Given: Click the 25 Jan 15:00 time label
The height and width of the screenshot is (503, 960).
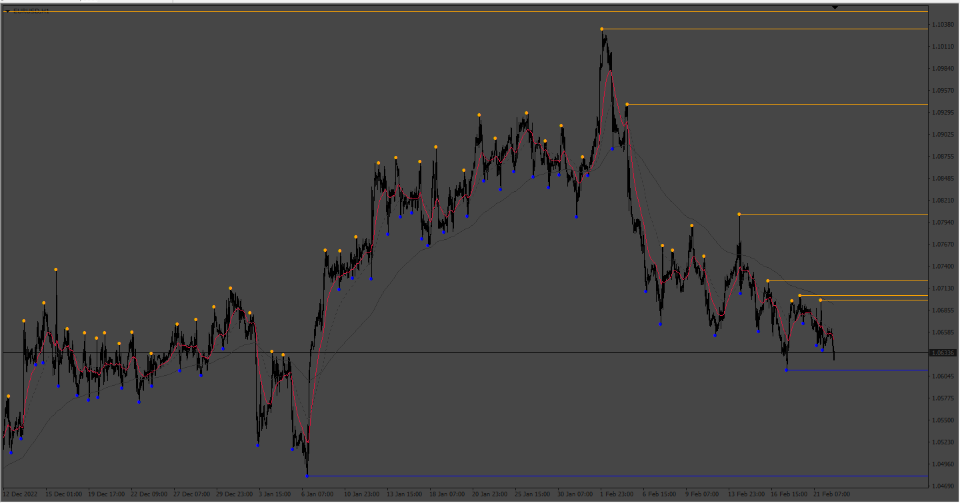Looking at the screenshot, I should click(533, 495).
